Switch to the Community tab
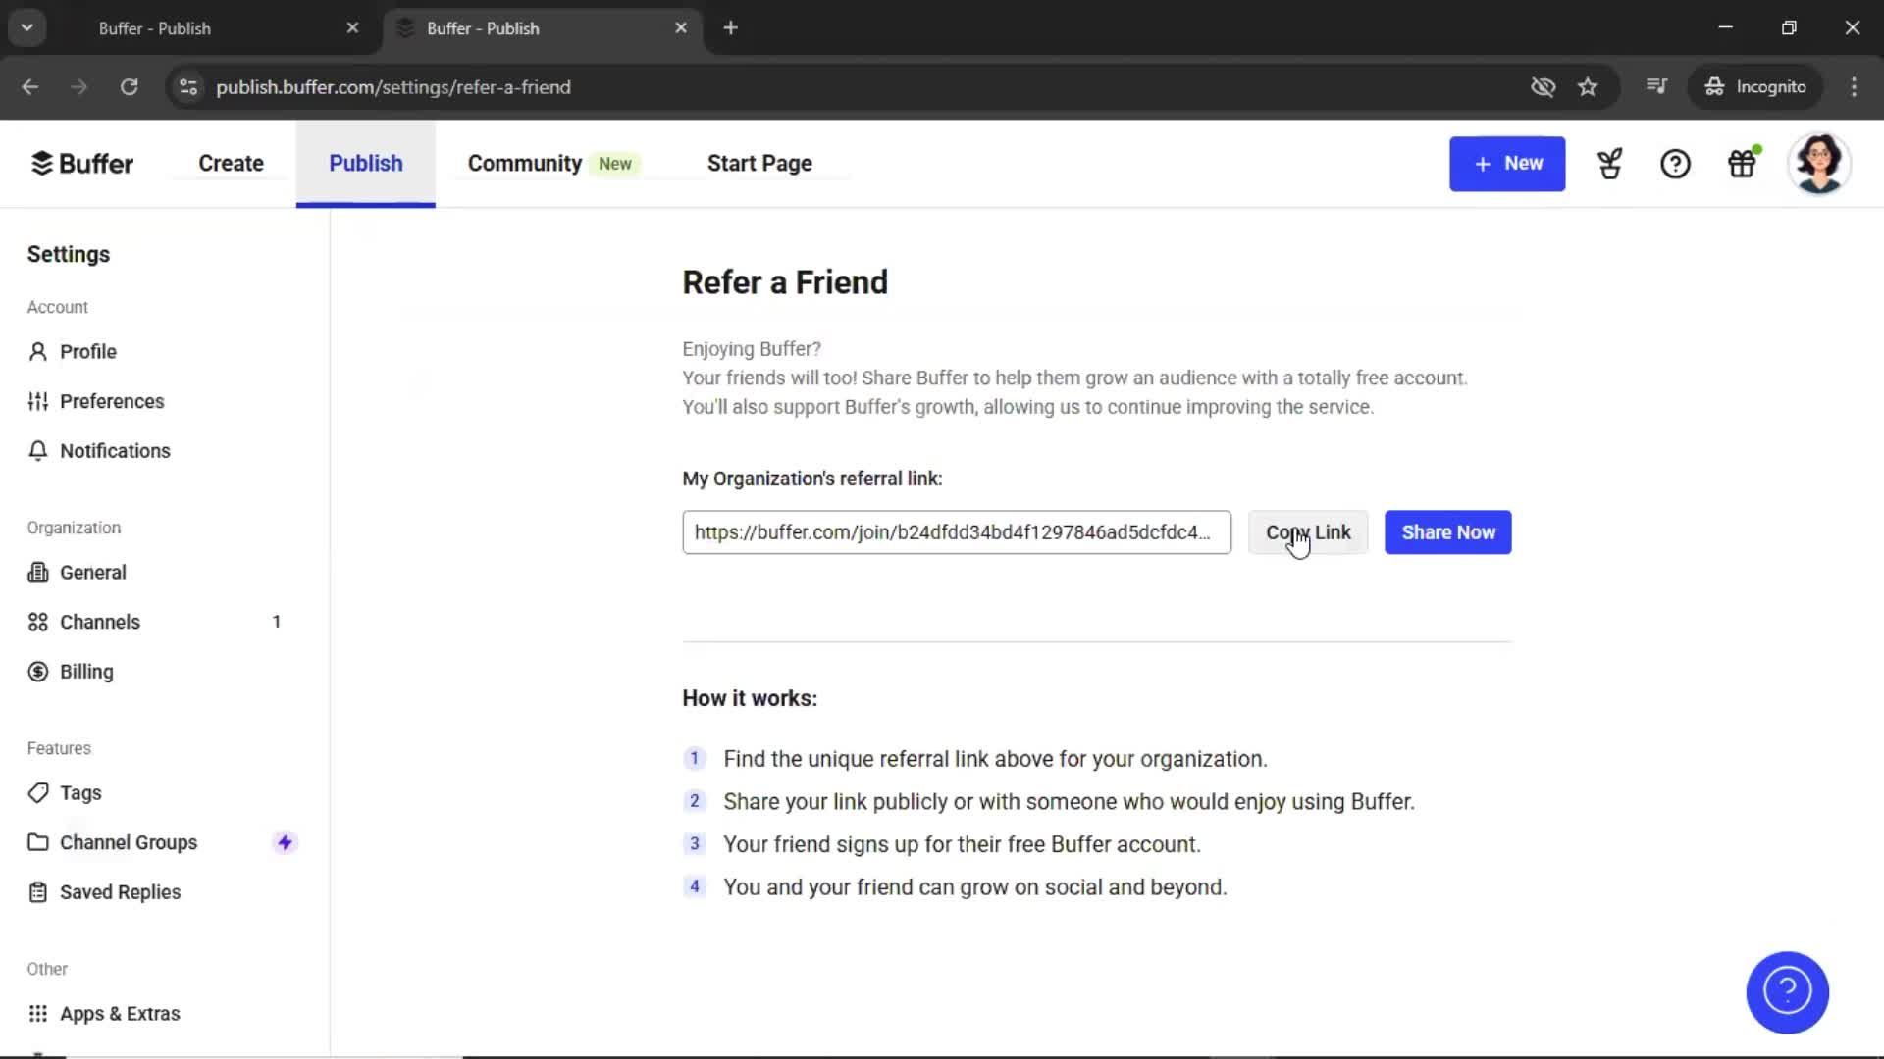Screen dimensions: 1884x1059 click(524, 163)
